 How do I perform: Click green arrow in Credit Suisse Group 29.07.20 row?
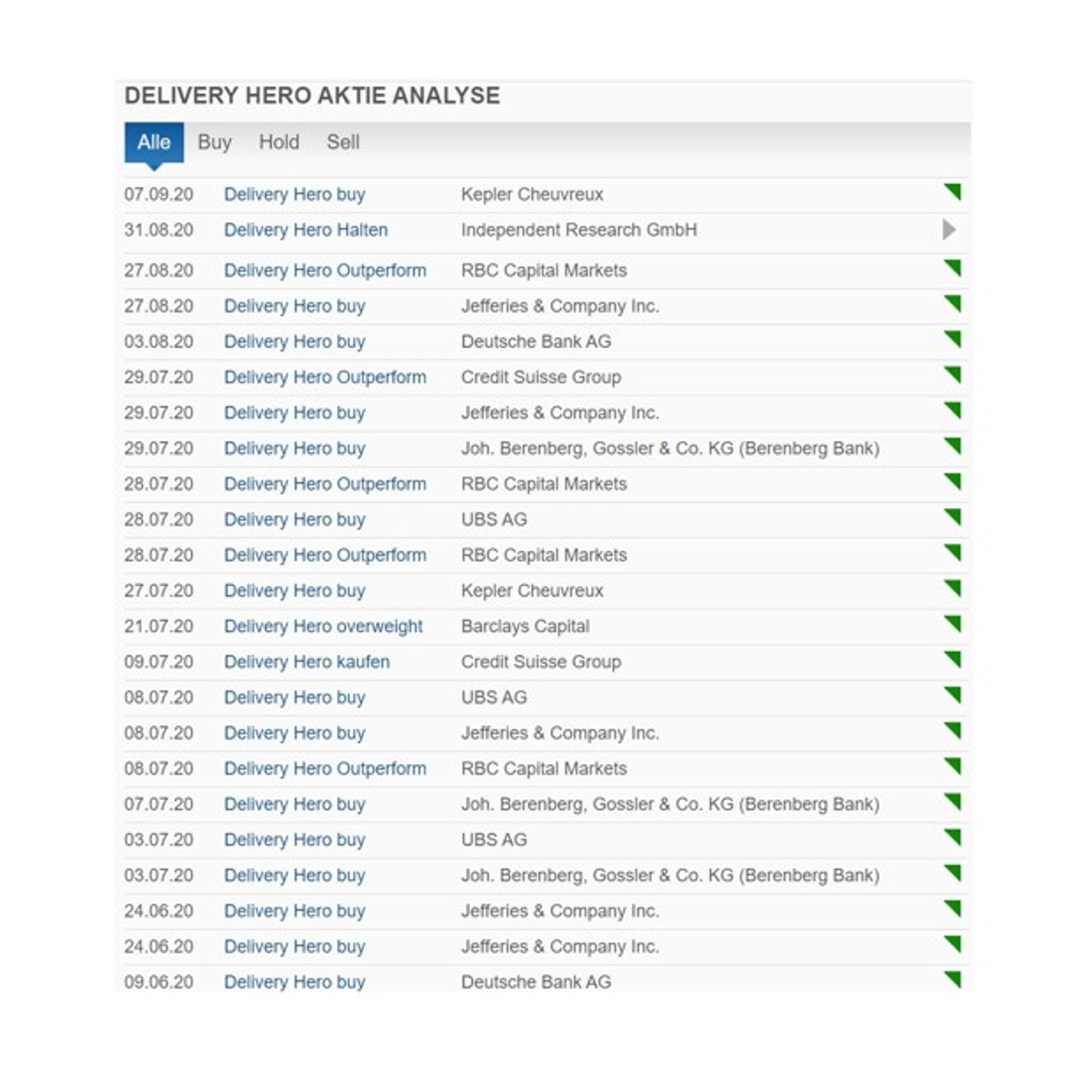952,375
